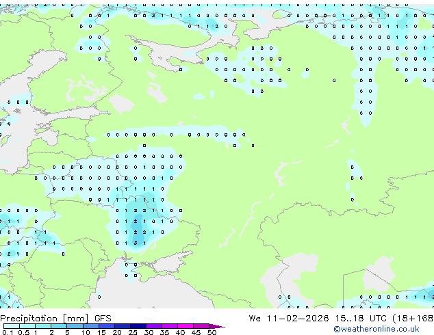Pick the legend swatch between 15 and 20
Image resolution: width=434 pixels, height=335 pixels.
107,326
